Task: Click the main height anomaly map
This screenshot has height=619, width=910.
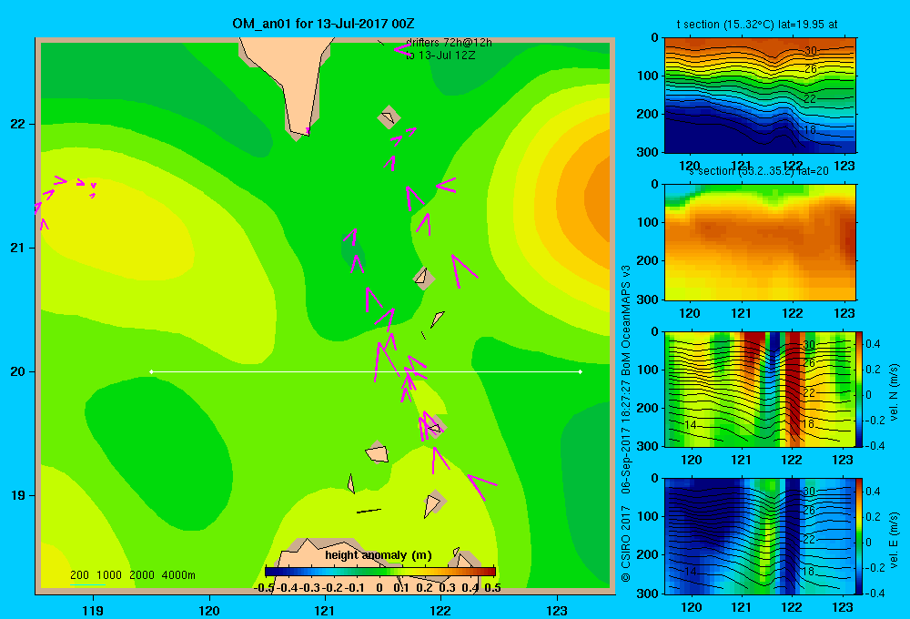Action: click(325, 316)
